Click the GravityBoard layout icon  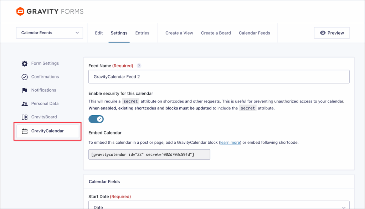point(25,117)
